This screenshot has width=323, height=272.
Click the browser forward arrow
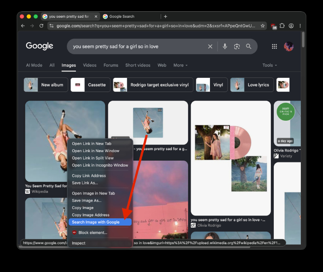click(32, 26)
